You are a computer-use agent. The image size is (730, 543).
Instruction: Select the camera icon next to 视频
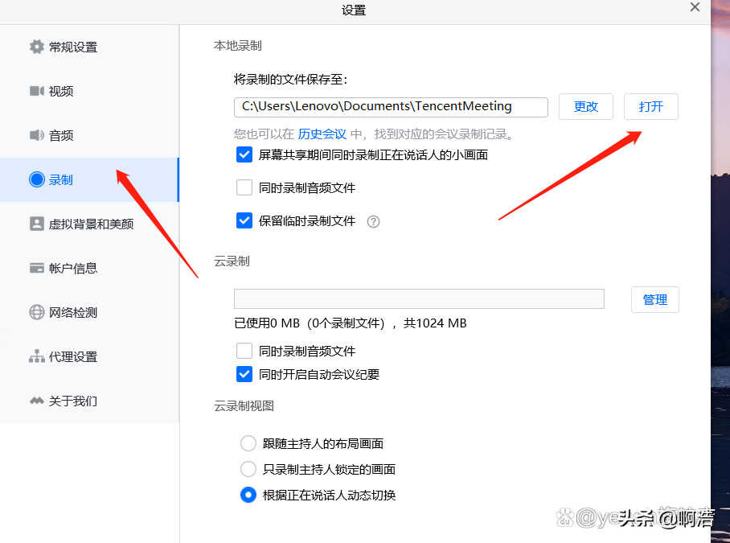[36, 91]
